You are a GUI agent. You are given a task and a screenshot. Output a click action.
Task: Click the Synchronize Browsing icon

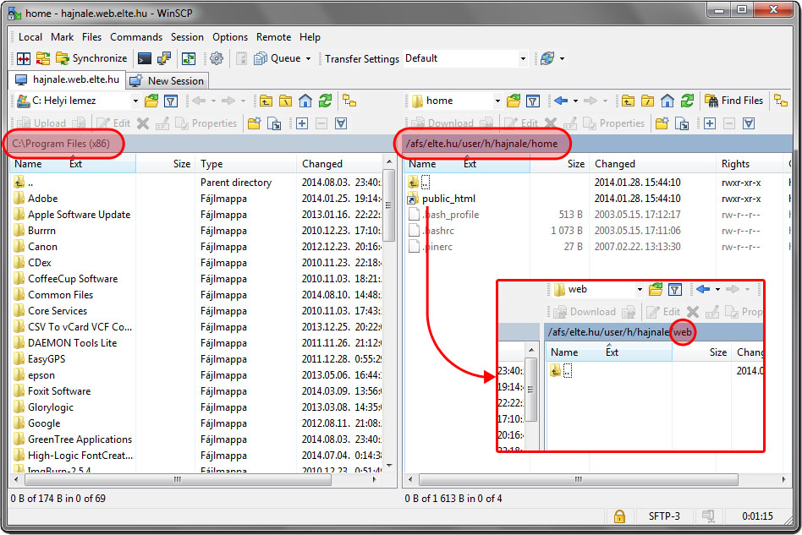tap(43, 59)
